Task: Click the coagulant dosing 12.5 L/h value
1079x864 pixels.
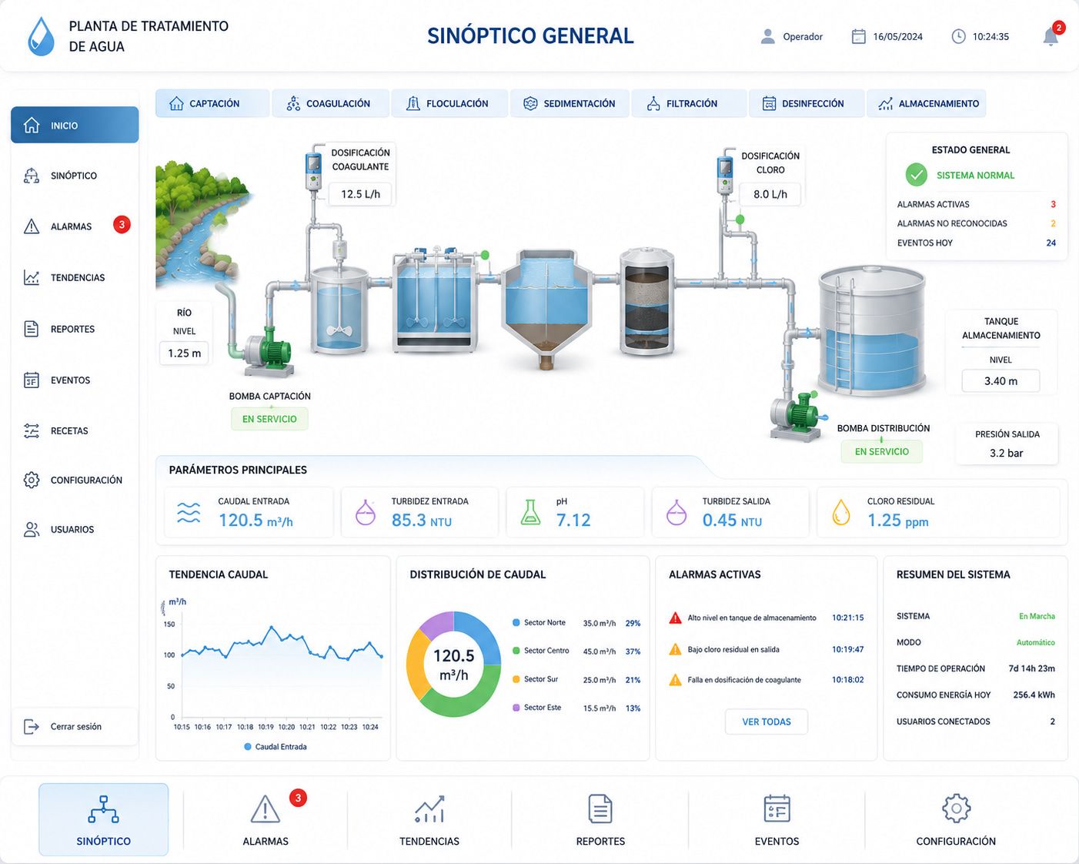Action: pos(360,194)
